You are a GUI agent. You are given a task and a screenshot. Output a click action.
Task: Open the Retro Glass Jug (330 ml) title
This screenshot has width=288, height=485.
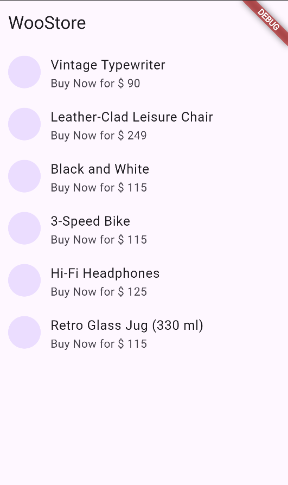click(x=127, y=326)
